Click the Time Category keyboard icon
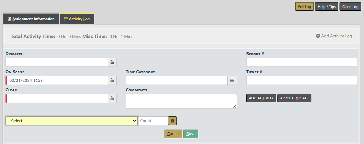The height and width of the screenshot is (144, 364). pos(232,80)
